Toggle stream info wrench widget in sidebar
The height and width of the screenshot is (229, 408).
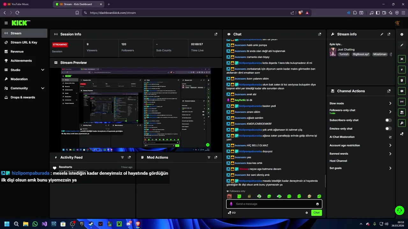coord(402,123)
